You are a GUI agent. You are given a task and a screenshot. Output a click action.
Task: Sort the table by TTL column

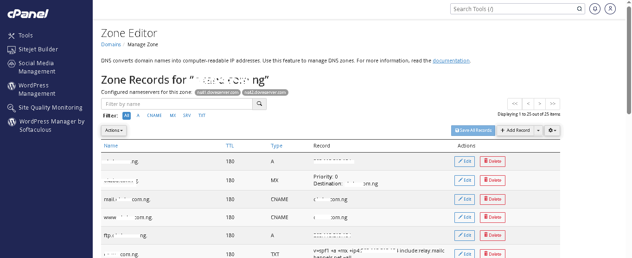[230, 146]
